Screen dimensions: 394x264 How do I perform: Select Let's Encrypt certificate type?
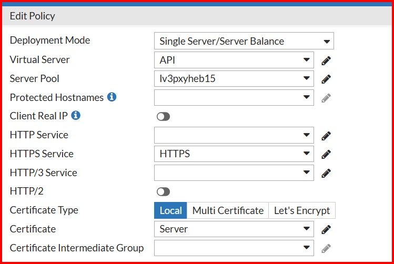302,210
